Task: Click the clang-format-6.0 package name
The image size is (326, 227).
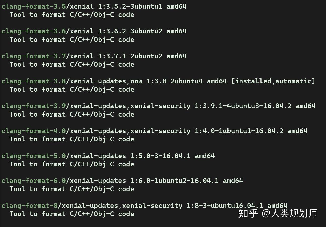Action: (34, 181)
